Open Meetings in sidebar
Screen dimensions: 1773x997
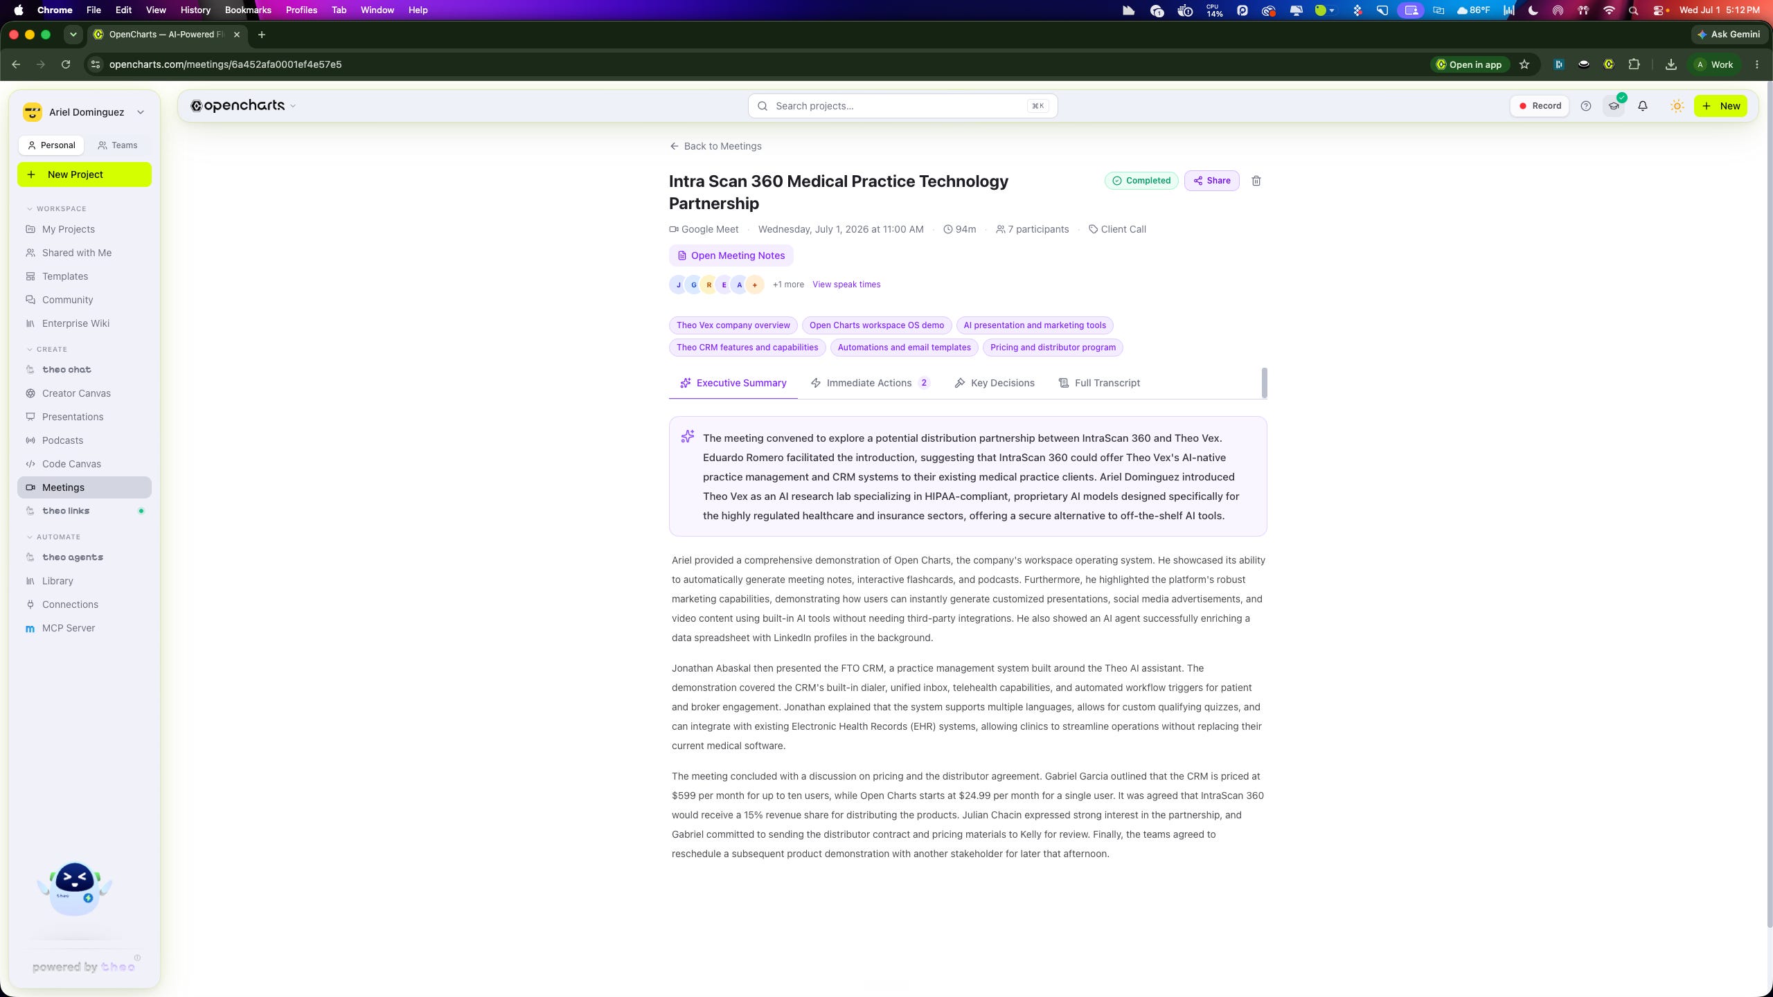click(84, 487)
